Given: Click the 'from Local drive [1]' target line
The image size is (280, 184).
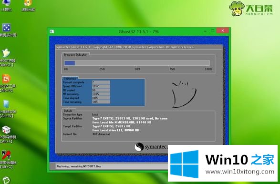Looking at the screenshot, I should [x=115, y=130].
